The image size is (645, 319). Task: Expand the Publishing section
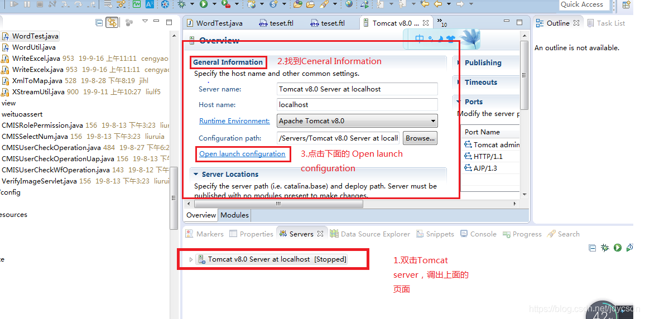point(459,62)
